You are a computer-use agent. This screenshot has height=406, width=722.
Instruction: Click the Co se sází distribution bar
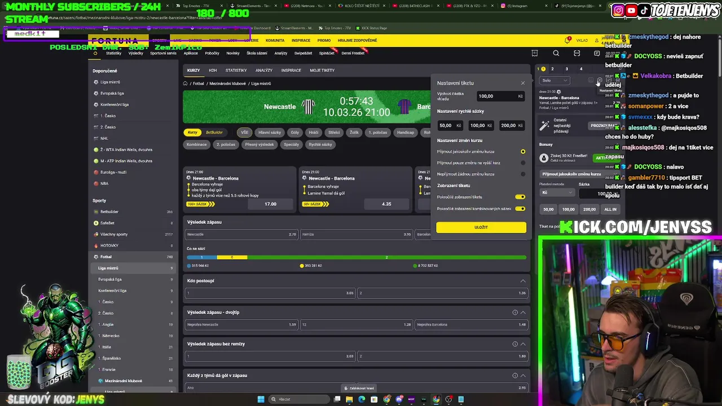coord(356,258)
